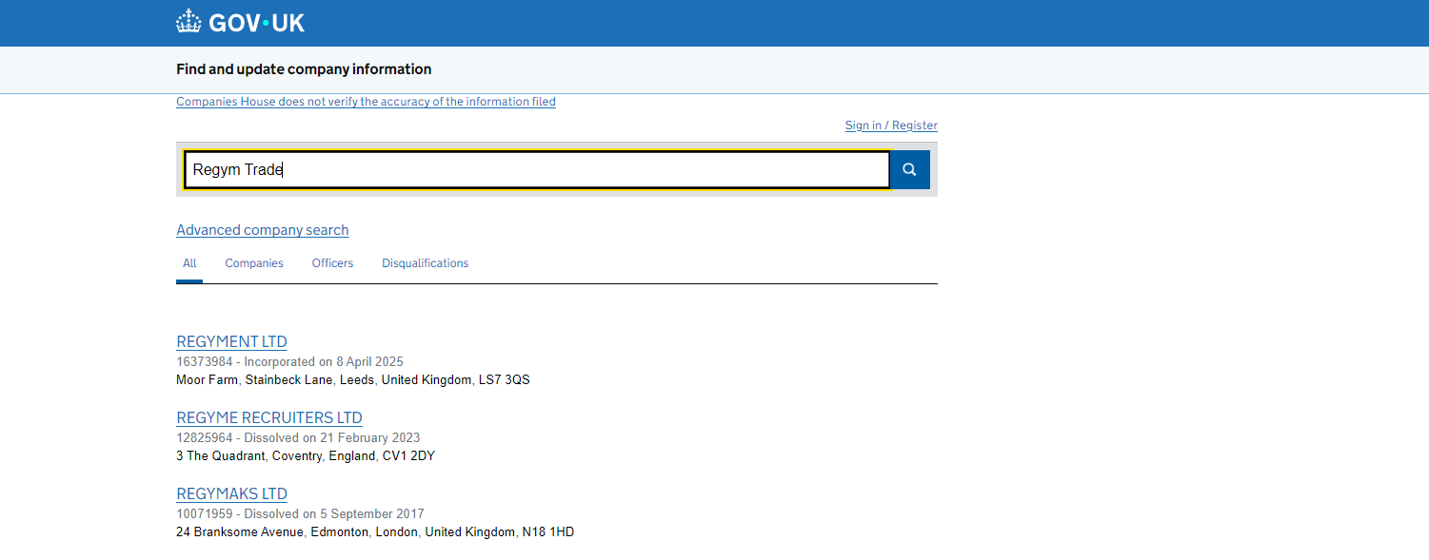The image size is (1429, 560).
Task: Click address 'Moor Farm, Stainbeck Lane, Leeds'
Action: click(x=276, y=380)
